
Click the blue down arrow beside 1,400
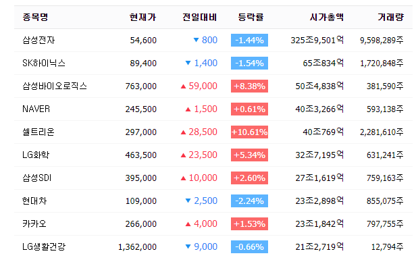point(188,63)
